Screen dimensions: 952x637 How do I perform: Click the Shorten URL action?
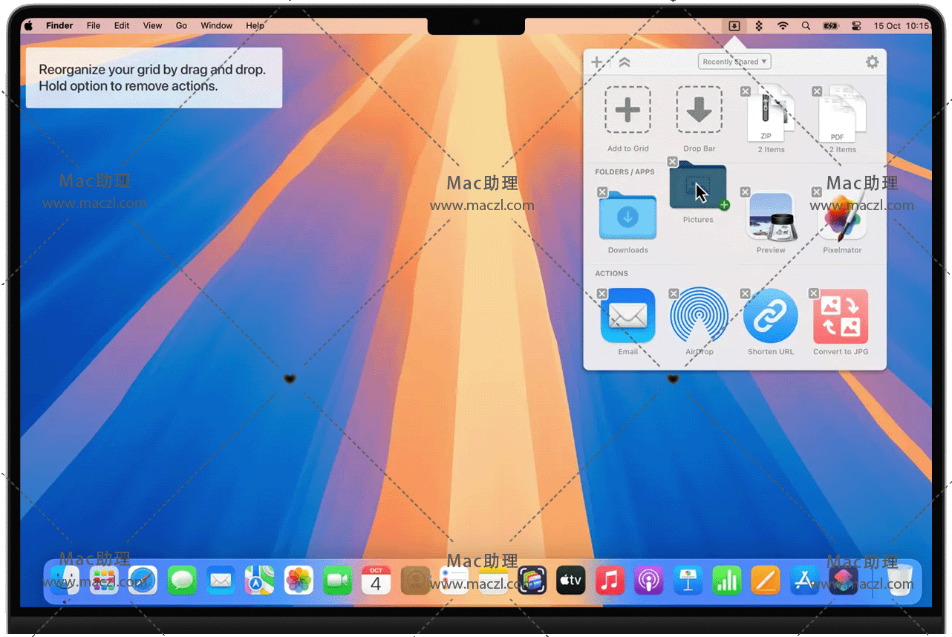(770, 316)
